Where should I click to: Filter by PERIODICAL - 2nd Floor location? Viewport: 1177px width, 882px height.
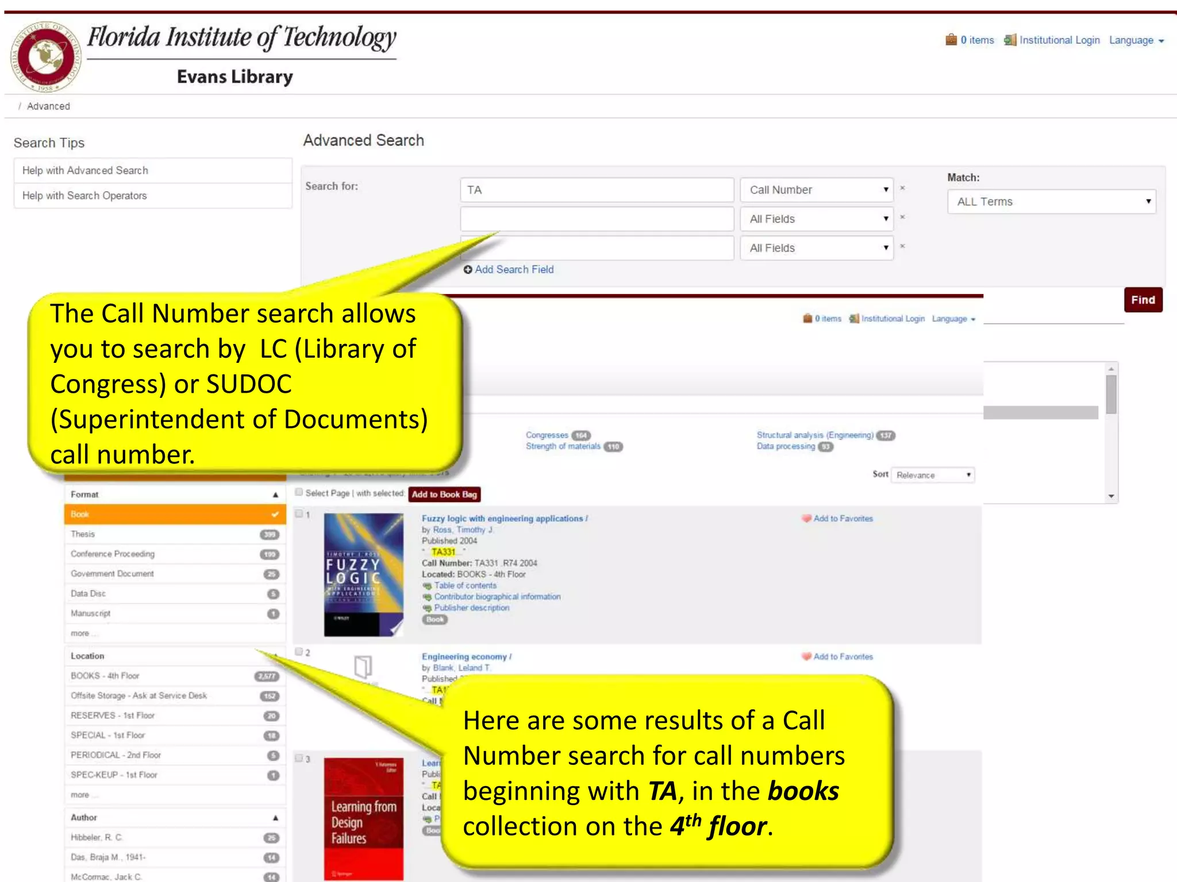(x=175, y=755)
